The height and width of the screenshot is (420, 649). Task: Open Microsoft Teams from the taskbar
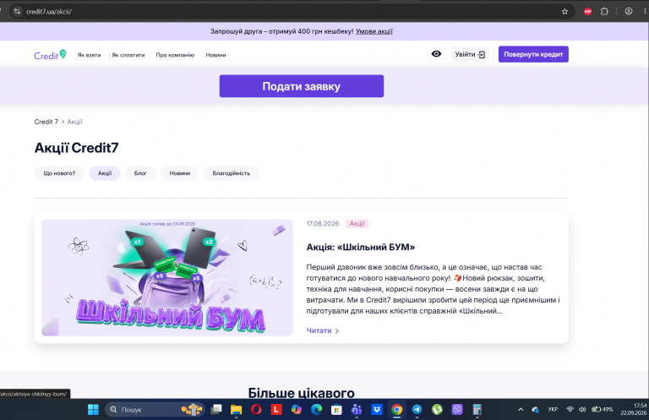pos(357,410)
